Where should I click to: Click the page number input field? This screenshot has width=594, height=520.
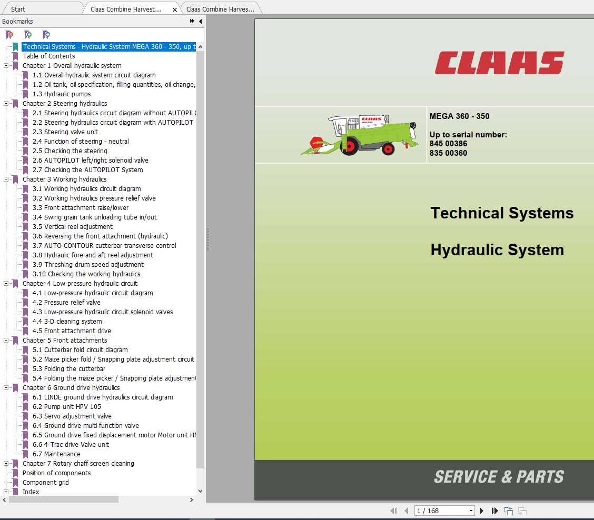click(x=432, y=511)
